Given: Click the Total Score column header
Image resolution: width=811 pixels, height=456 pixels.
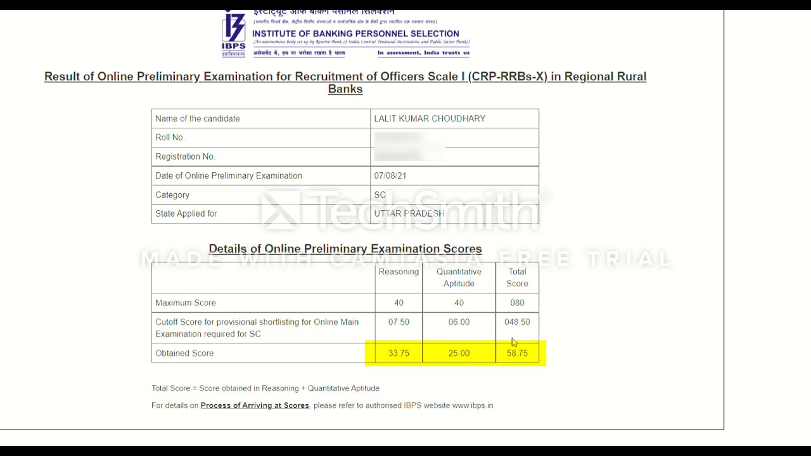Looking at the screenshot, I should [x=517, y=277].
